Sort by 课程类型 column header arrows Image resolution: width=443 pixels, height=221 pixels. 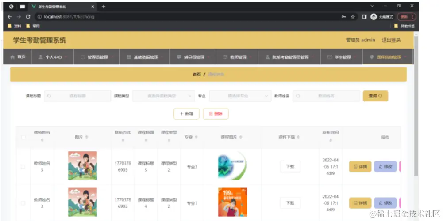(169, 140)
